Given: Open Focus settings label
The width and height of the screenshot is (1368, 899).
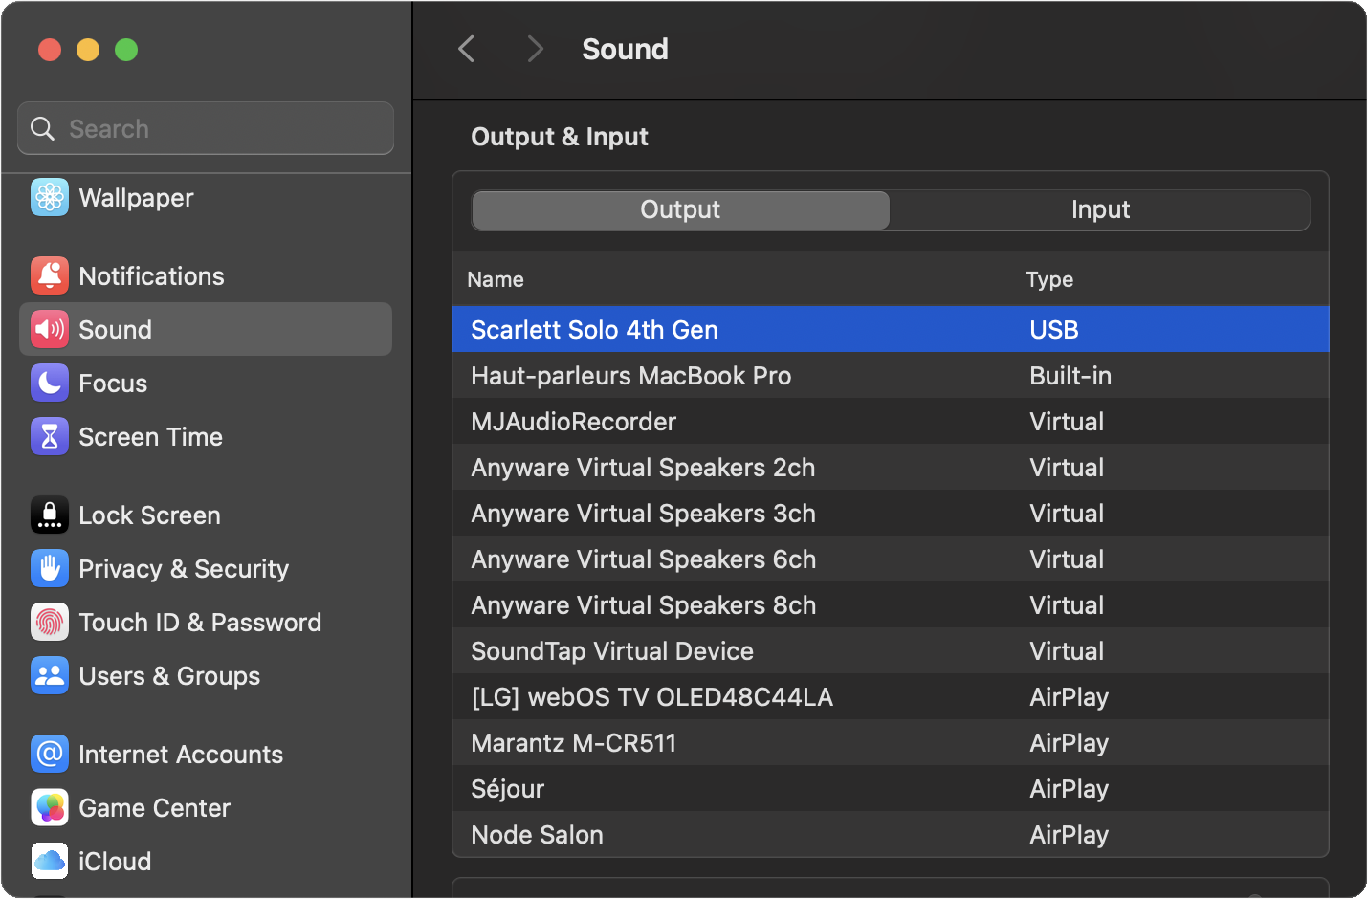Looking at the screenshot, I should [x=113, y=384].
